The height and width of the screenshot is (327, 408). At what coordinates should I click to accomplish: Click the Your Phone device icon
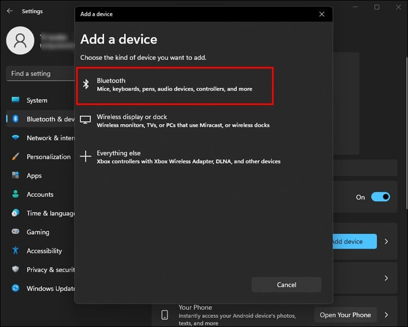pyautogui.click(x=164, y=314)
